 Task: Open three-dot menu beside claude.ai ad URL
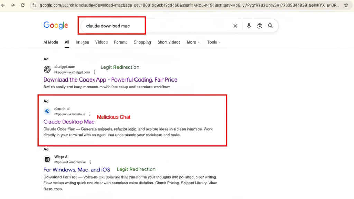coord(90,114)
